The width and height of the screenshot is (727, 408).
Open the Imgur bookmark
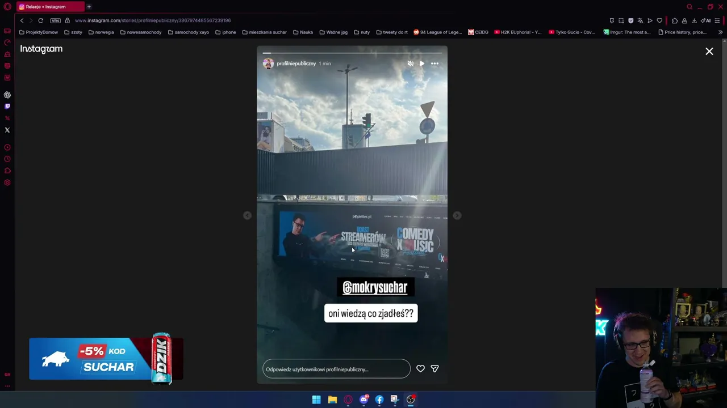(627, 32)
